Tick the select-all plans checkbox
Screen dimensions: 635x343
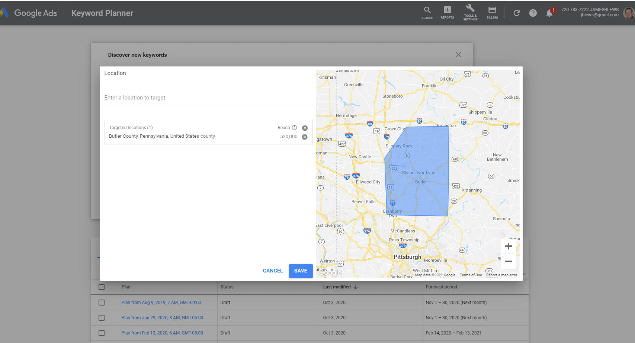click(x=102, y=287)
